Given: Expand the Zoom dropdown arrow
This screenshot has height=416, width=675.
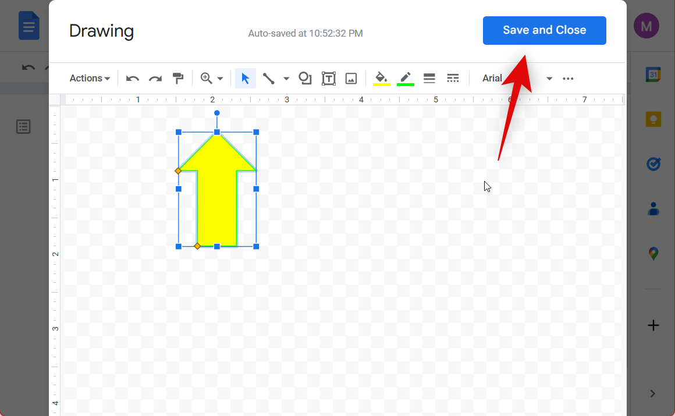Looking at the screenshot, I should coord(220,79).
